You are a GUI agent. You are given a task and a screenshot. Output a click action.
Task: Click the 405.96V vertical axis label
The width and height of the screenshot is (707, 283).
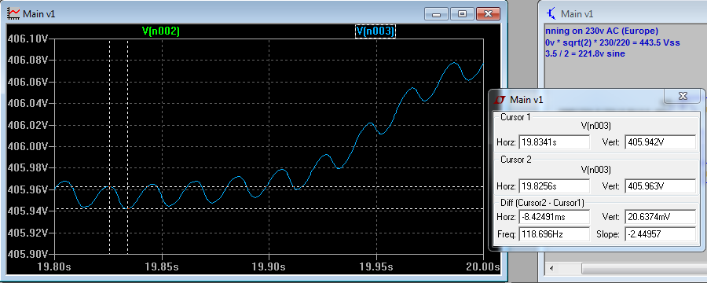pyautogui.click(x=28, y=189)
